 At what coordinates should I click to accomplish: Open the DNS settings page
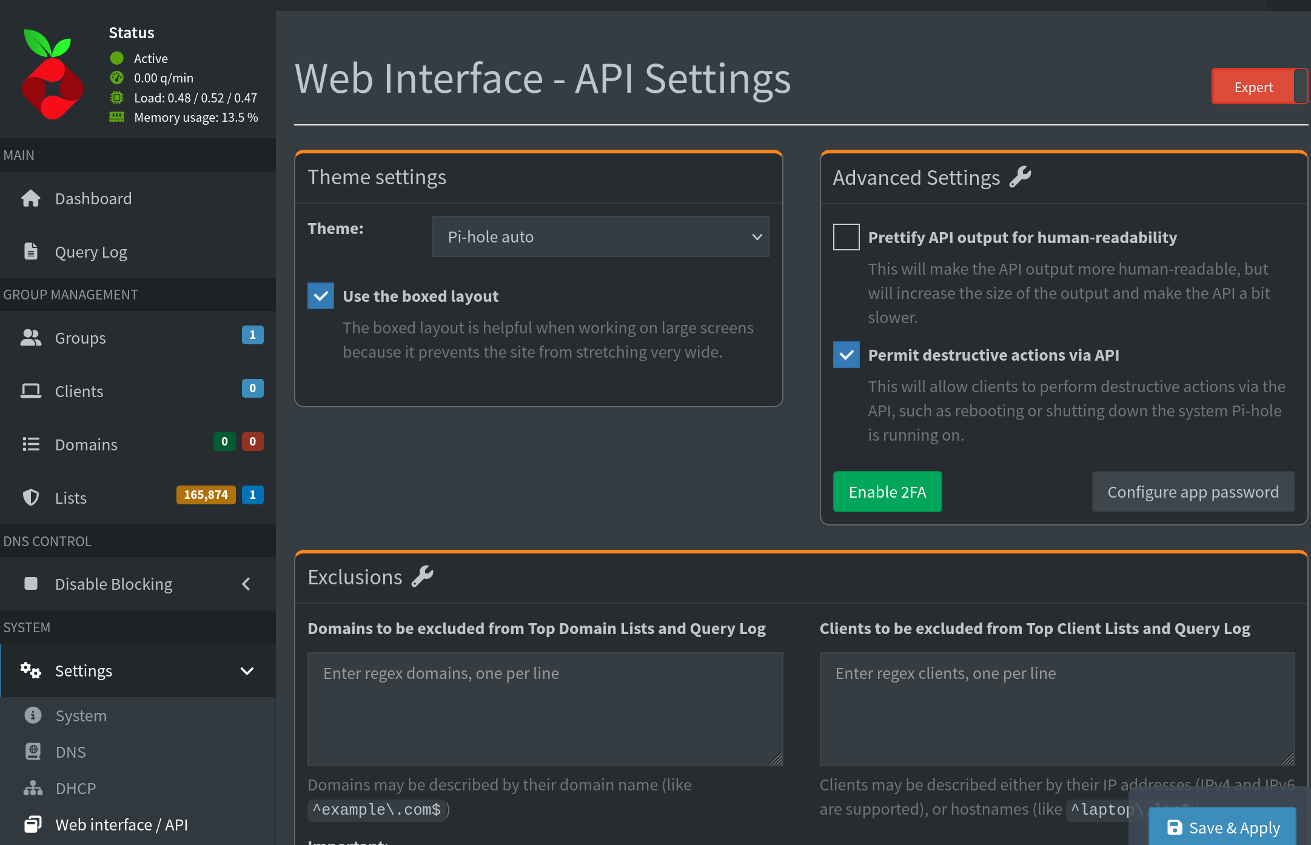(70, 752)
